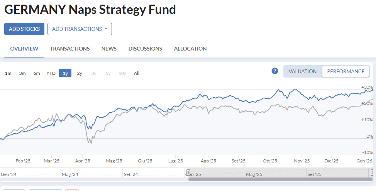Choose the 6m time period

[36, 73]
